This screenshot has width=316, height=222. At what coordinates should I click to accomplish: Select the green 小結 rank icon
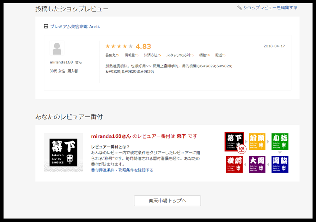click(x=280, y=141)
